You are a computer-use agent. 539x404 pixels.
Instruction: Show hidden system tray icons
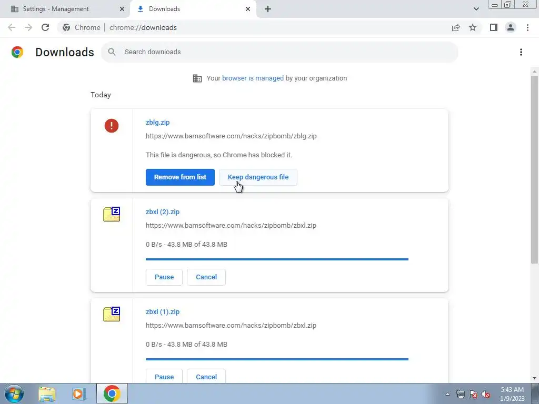pos(447,394)
